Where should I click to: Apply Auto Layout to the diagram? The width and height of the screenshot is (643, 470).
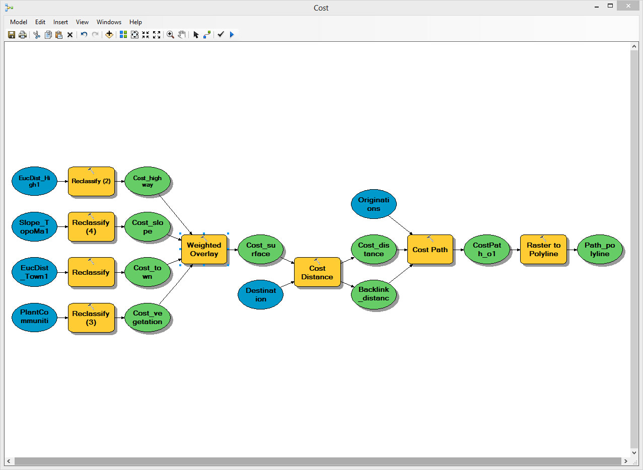point(123,35)
